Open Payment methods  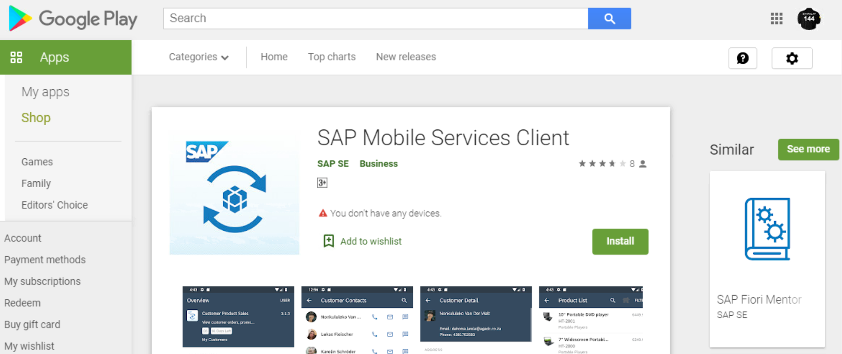(x=45, y=260)
